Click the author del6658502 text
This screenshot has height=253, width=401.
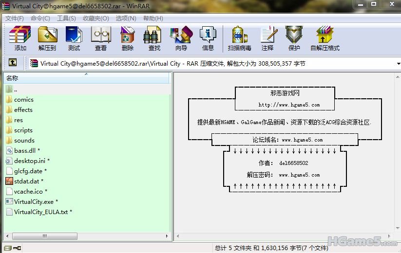(294, 163)
